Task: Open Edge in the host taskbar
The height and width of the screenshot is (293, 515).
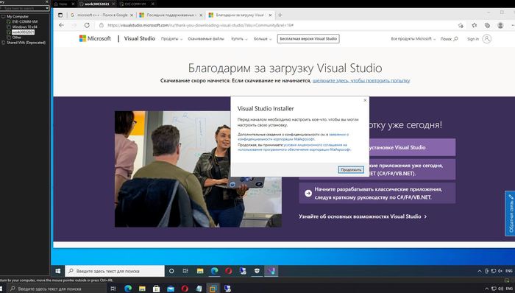Action: pos(128,289)
